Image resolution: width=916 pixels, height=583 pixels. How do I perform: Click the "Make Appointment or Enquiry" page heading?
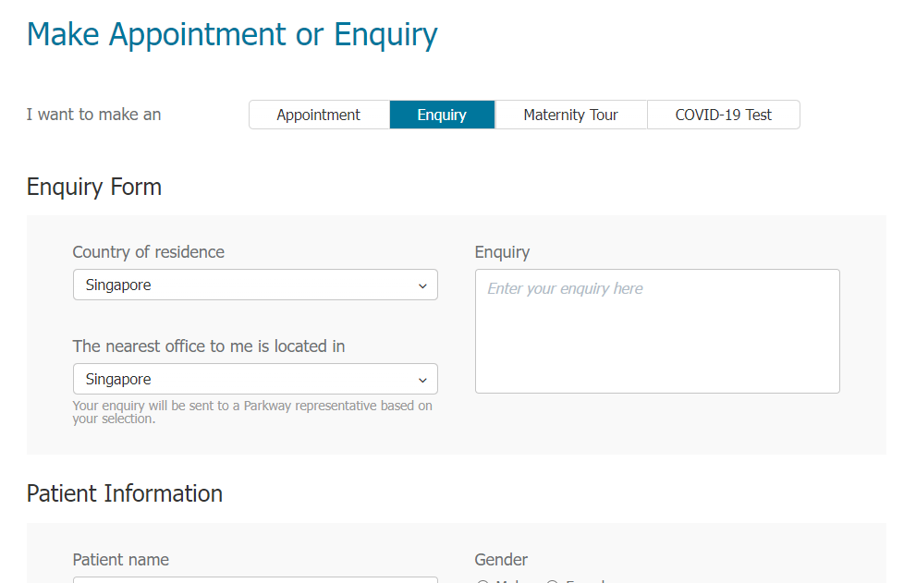pyautogui.click(x=232, y=34)
